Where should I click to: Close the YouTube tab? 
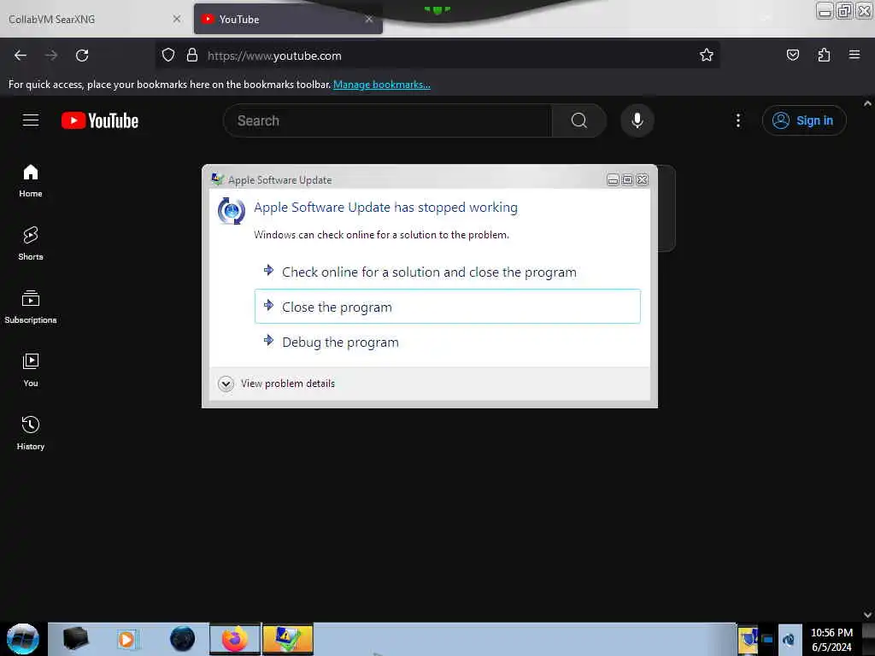(x=369, y=19)
